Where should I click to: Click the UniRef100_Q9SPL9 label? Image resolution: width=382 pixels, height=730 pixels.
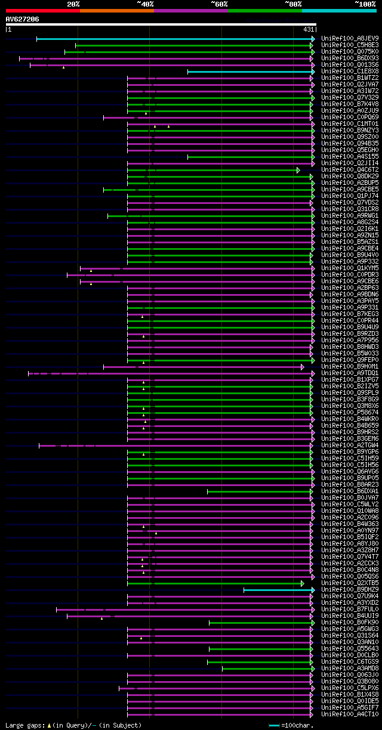pyautogui.click(x=350, y=393)
